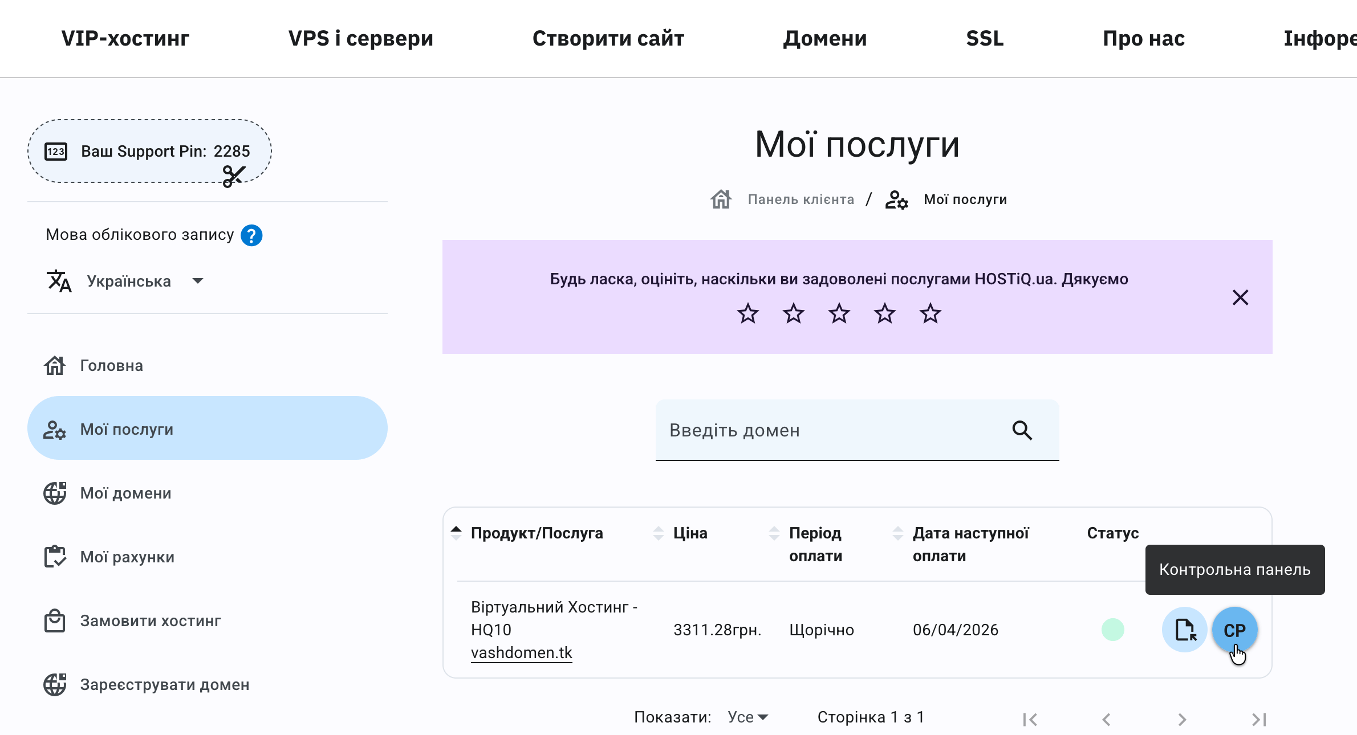Click the green status indicator of the service
Viewport: 1357px width, 735px height.
1114,630
